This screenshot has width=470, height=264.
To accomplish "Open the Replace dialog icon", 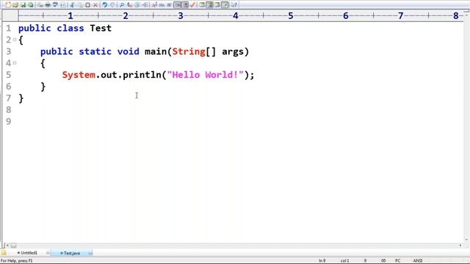I will (x=129, y=5).
